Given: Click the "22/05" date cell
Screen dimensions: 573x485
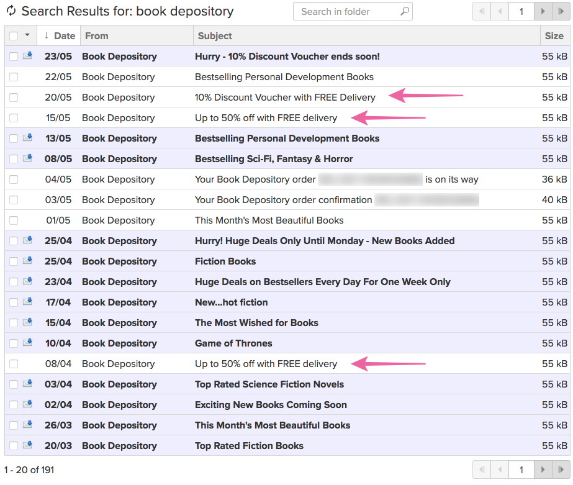Looking at the screenshot, I should [58, 77].
